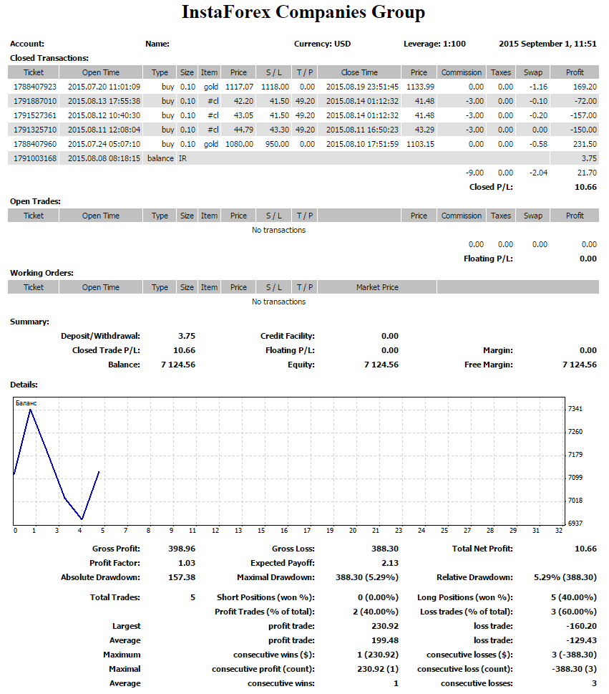609x694 pixels.
Task: Click the Leverage: 1:100 text
Action: pyautogui.click(x=435, y=44)
